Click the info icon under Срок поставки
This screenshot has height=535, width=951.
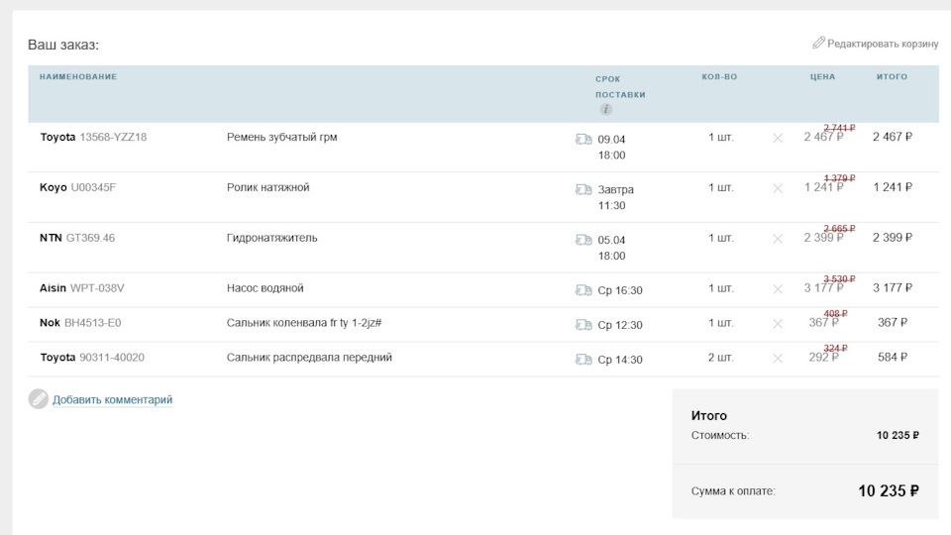pyautogui.click(x=605, y=109)
